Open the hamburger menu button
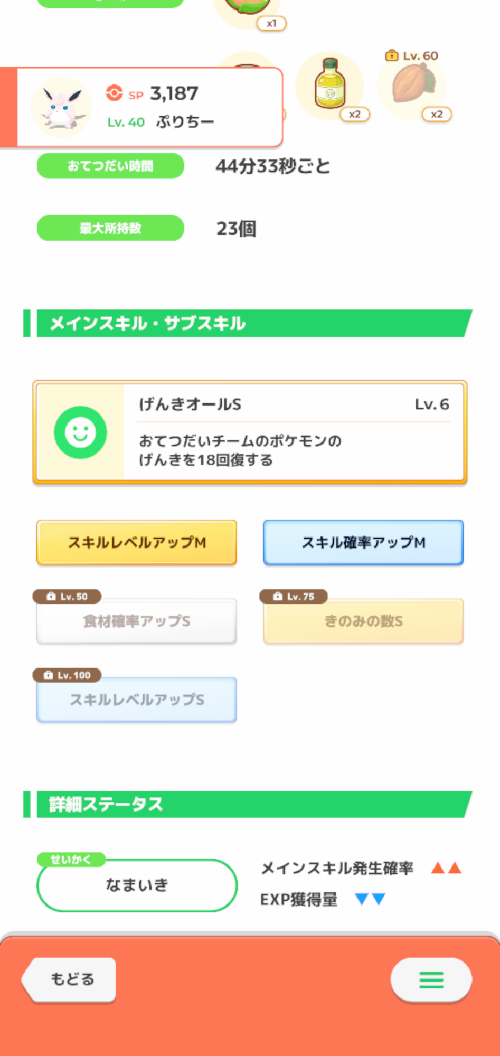 coord(431,979)
